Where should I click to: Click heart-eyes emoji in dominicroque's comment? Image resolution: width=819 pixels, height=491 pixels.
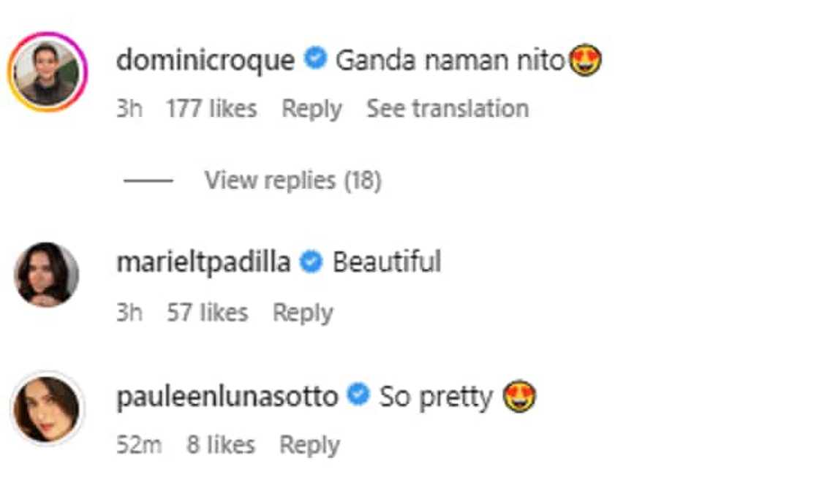click(x=585, y=61)
